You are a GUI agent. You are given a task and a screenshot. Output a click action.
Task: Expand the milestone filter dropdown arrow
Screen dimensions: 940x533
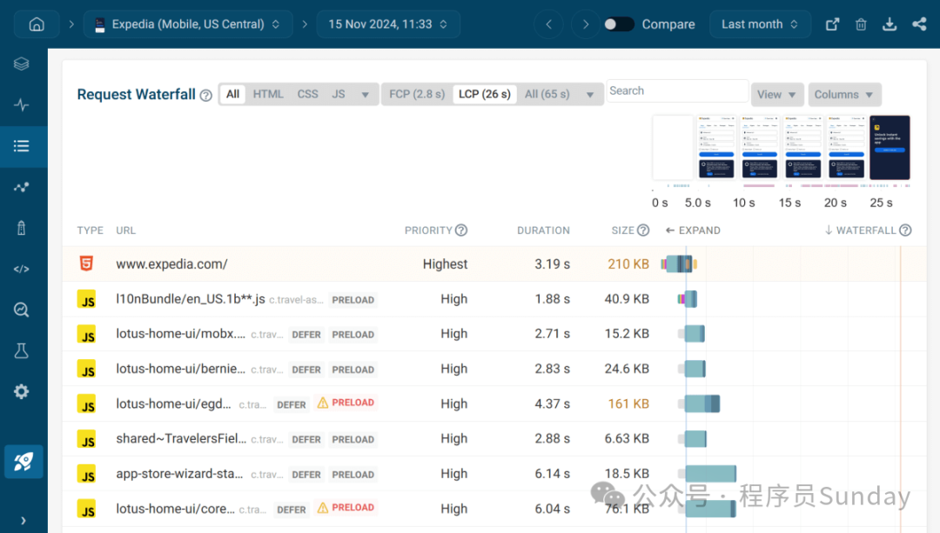pos(590,95)
